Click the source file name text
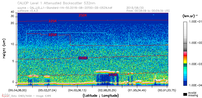Screen dimensions: 202x98 65,8
